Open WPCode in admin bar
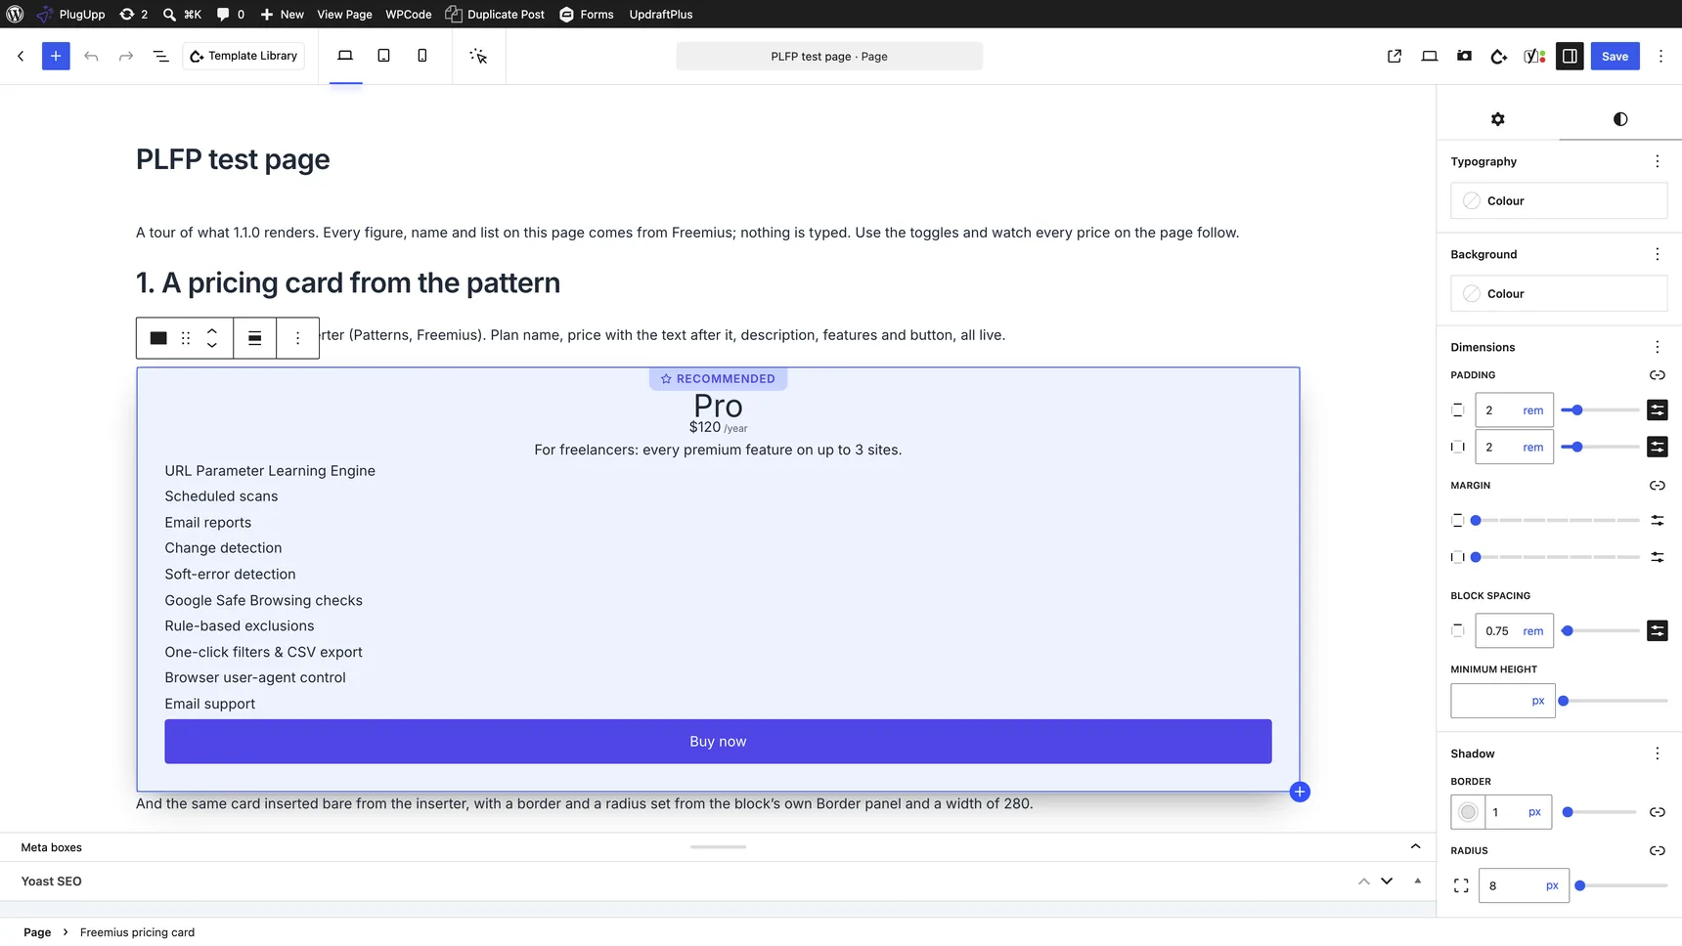This screenshot has width=1682, height=946. pos(408,14)
